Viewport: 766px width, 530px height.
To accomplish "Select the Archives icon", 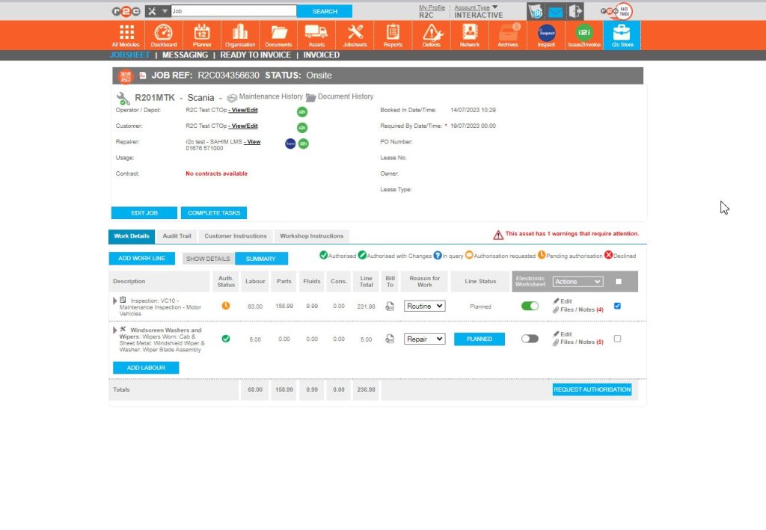I will (x=507, y=34).
